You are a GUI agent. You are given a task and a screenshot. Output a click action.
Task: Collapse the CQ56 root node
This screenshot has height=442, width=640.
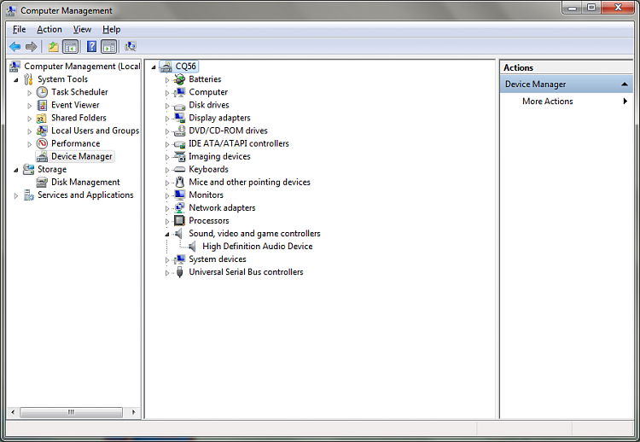(x=154, y=67)
